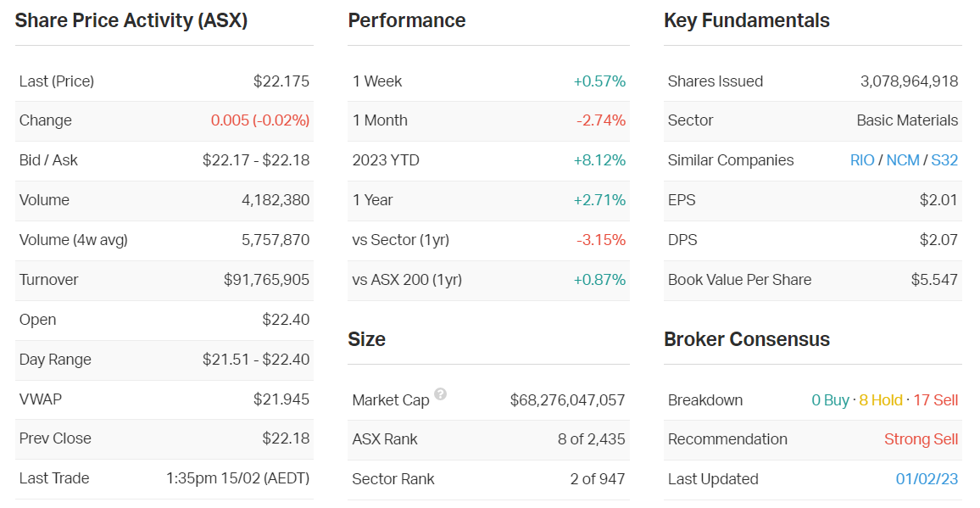
Task: Open the RIO similar company link
Action: tap(862, 160)
